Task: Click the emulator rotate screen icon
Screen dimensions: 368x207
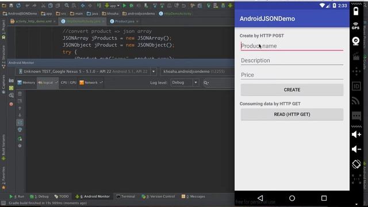Action: [x=356, y=164]
